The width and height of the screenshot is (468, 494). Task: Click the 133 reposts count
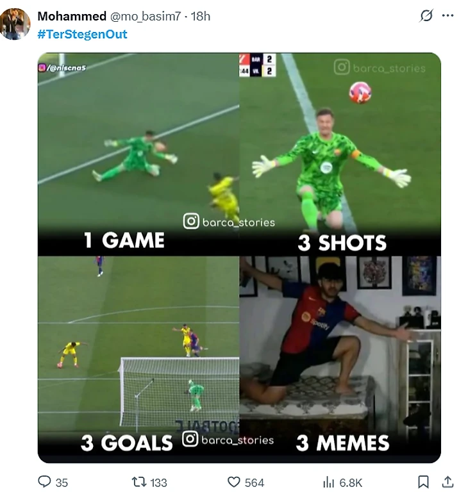point(158,482)
